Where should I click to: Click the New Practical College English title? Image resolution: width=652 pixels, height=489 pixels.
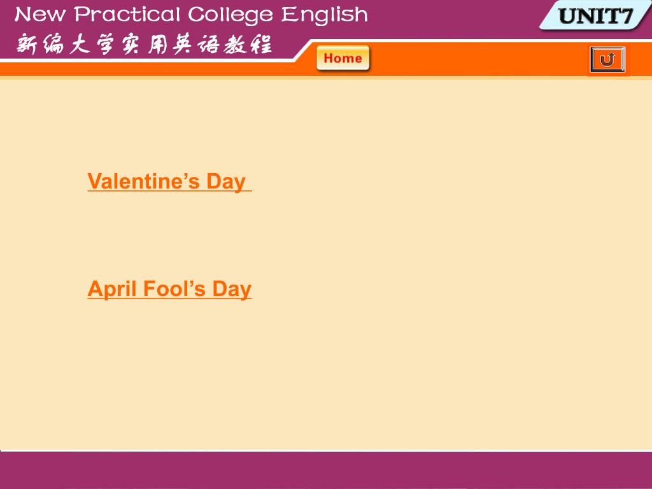[x=191, y=15]
